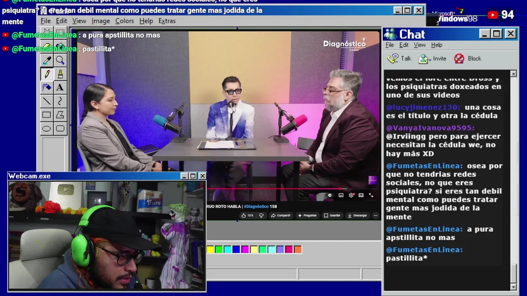This screenshot has height=296, width=527.
Task: Open the Image menu in Paint
Action: [x=100, y=21]
